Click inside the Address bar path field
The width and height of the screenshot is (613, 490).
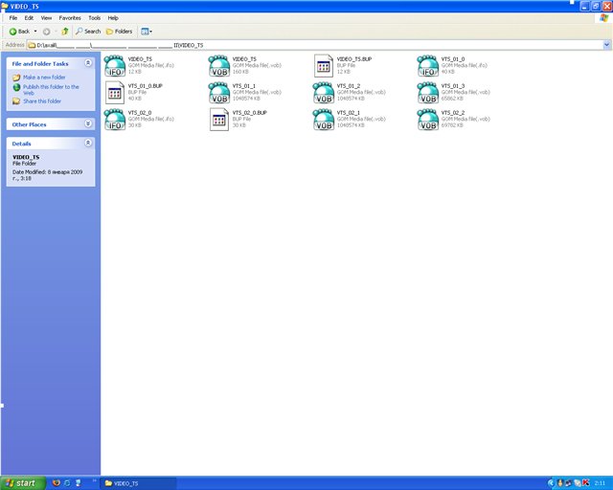315,45
